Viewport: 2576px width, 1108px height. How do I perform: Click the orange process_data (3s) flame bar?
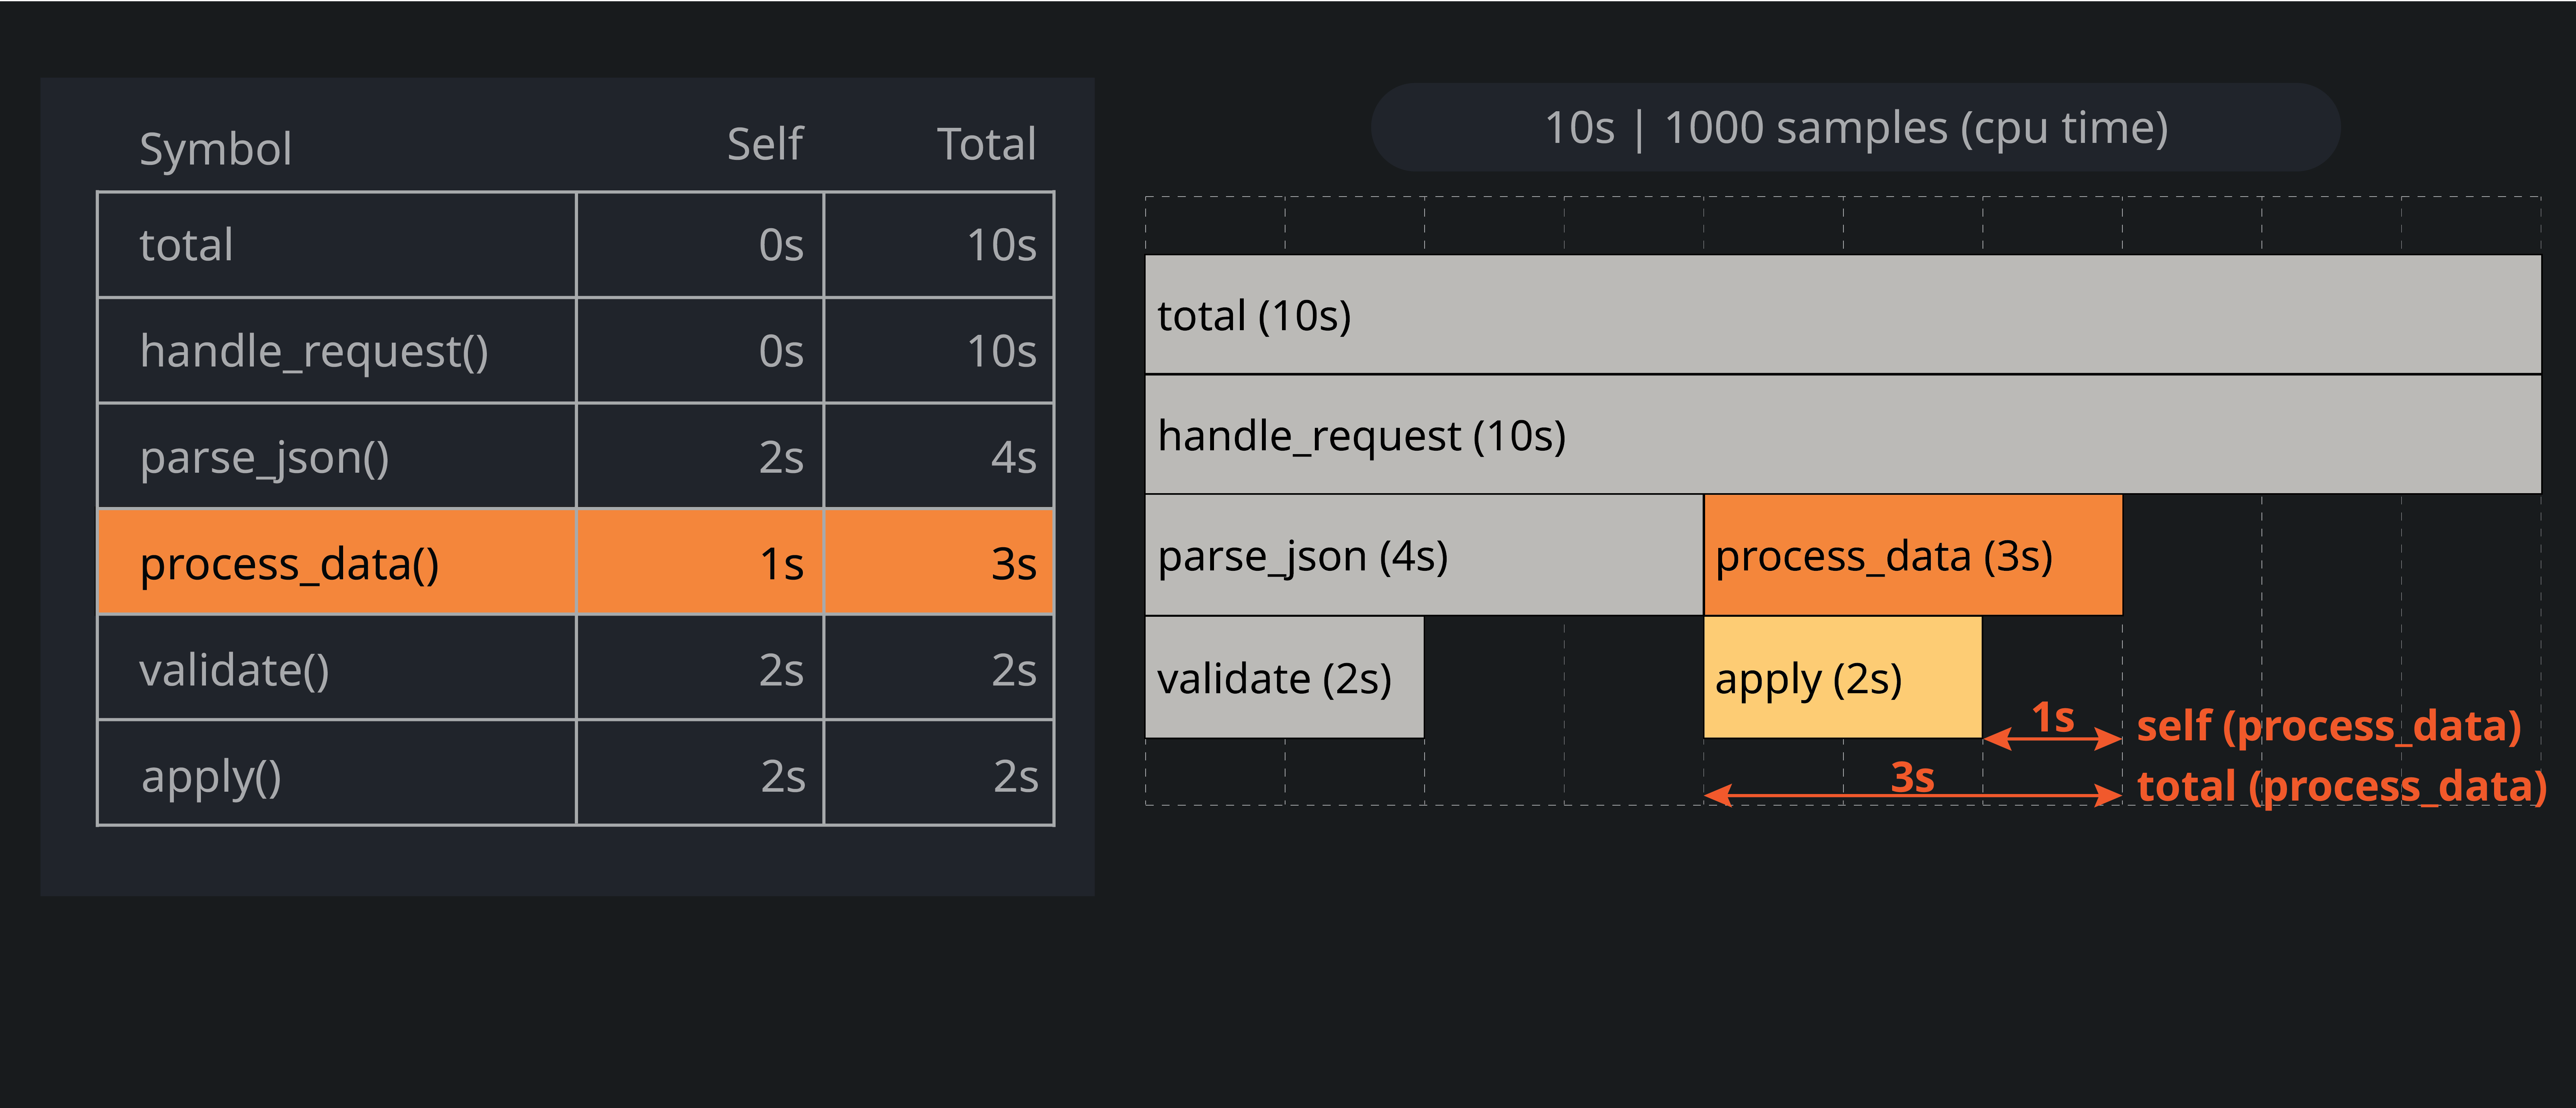pos(1912,555)
